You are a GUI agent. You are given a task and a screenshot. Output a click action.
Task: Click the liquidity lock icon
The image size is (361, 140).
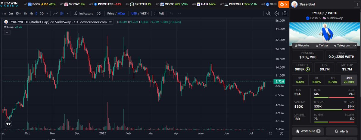point(308,69)
